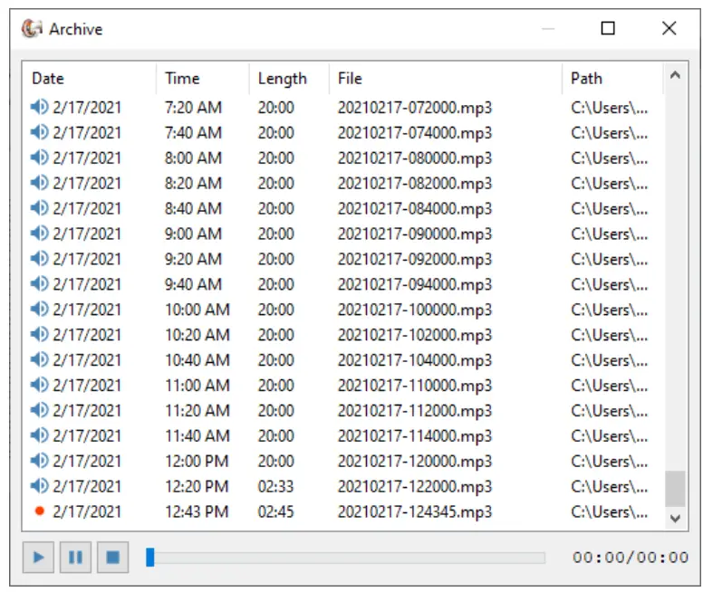Click path cell of the 7:20 AM row
The width and height of the screenshot is (703, 592).
coord(610,108)
